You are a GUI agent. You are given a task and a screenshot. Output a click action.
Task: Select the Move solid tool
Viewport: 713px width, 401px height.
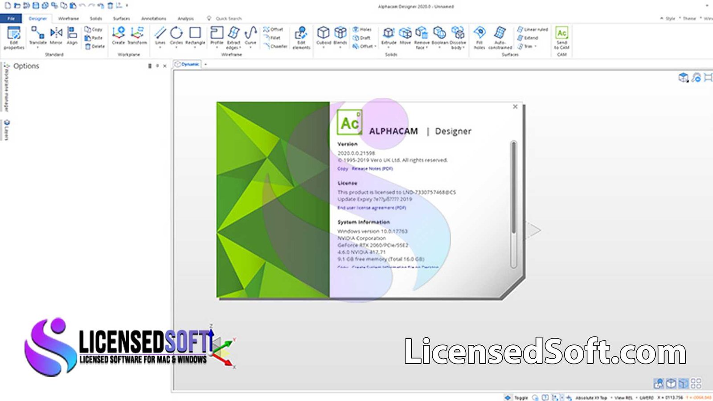pos(406,37)
